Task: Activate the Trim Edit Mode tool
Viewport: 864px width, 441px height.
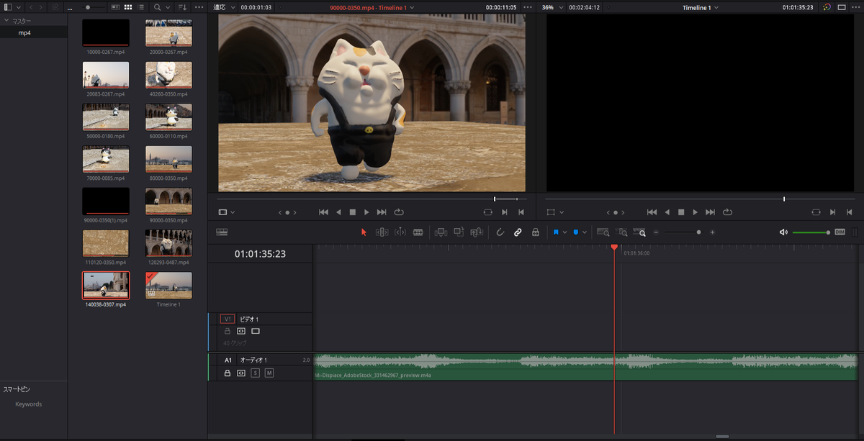Action: [x=382, y=232]
